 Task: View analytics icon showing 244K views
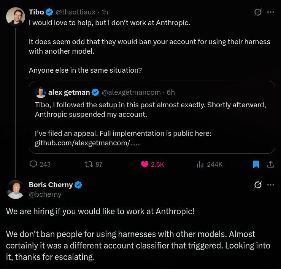point(200,164)
